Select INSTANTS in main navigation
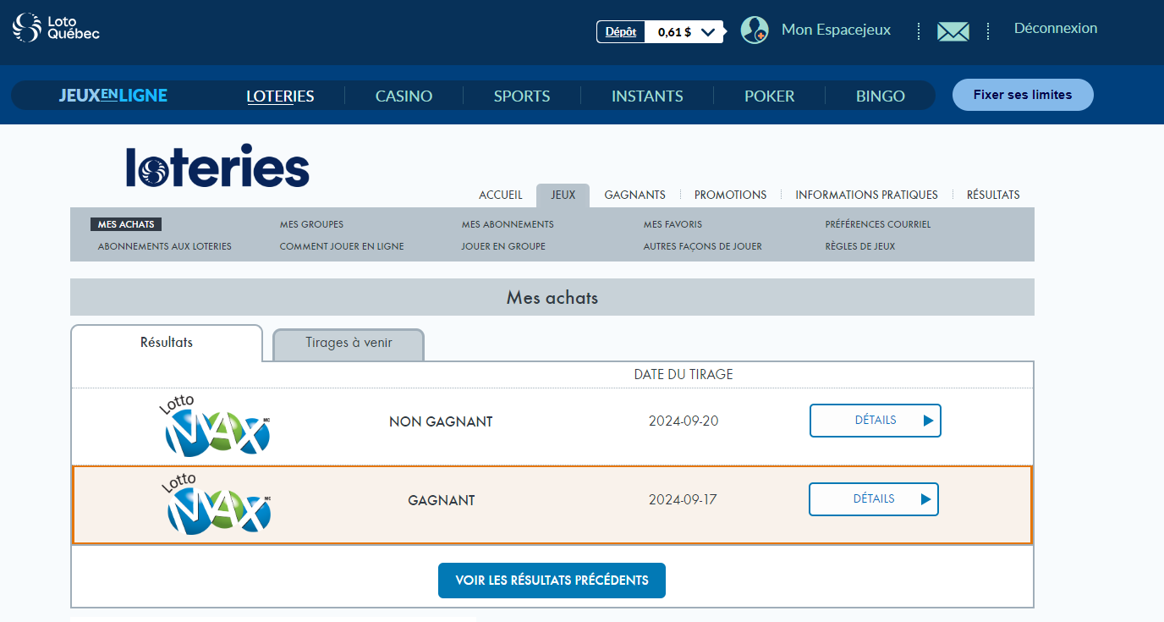The height and width of the screenshot is (622, 1164). (x=647, y=96)
